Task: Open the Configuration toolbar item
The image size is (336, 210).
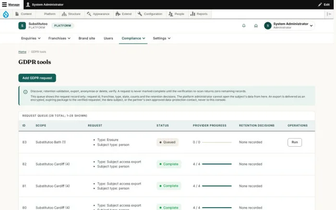Action: point(150,14)
